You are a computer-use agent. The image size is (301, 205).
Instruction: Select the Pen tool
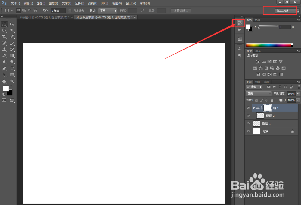tap(4, 69)
